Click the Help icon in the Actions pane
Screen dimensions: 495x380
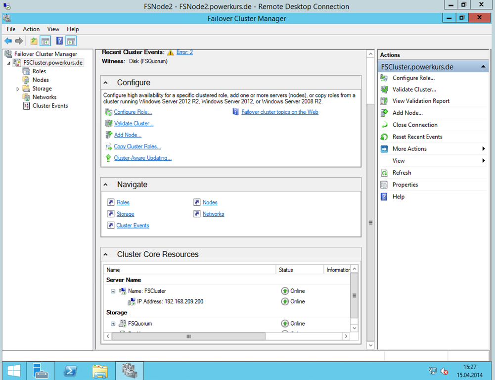[384, 197]
